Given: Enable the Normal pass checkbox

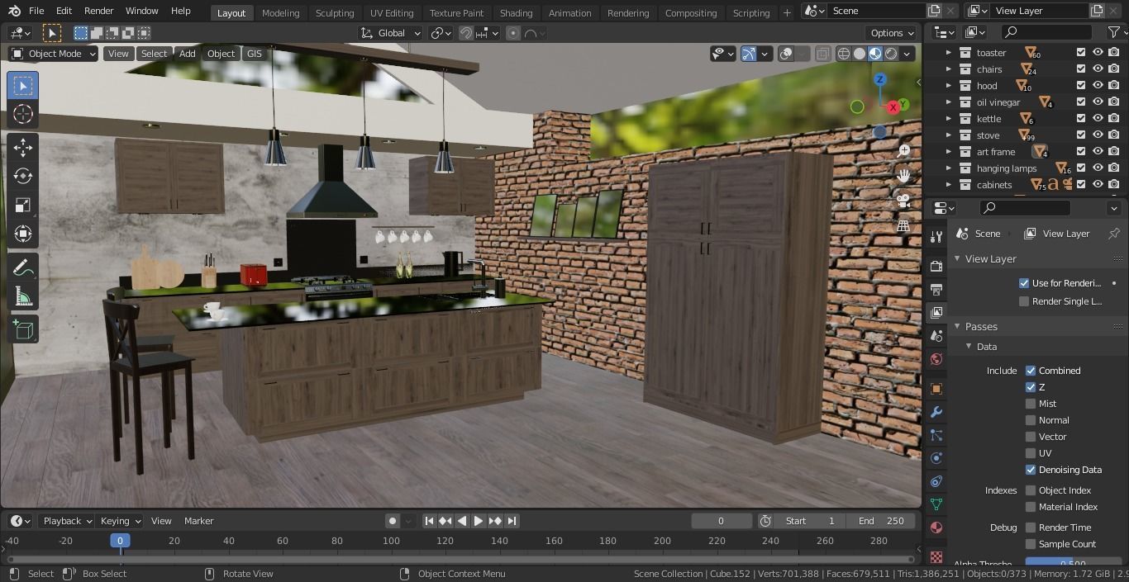Looking at the screenshot, I should (1031, 420).
